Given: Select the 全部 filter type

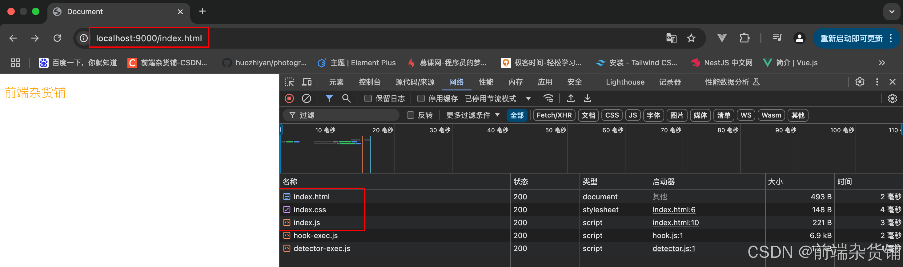Looking at the screenshot, I should (517, 115).
